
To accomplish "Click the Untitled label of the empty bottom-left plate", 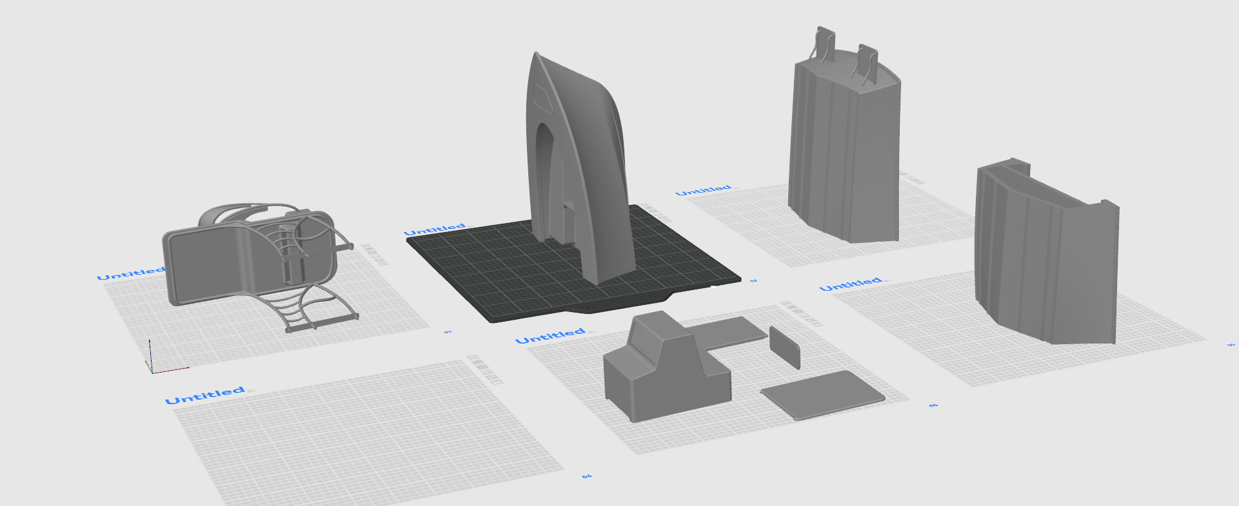I will point(204,395).
